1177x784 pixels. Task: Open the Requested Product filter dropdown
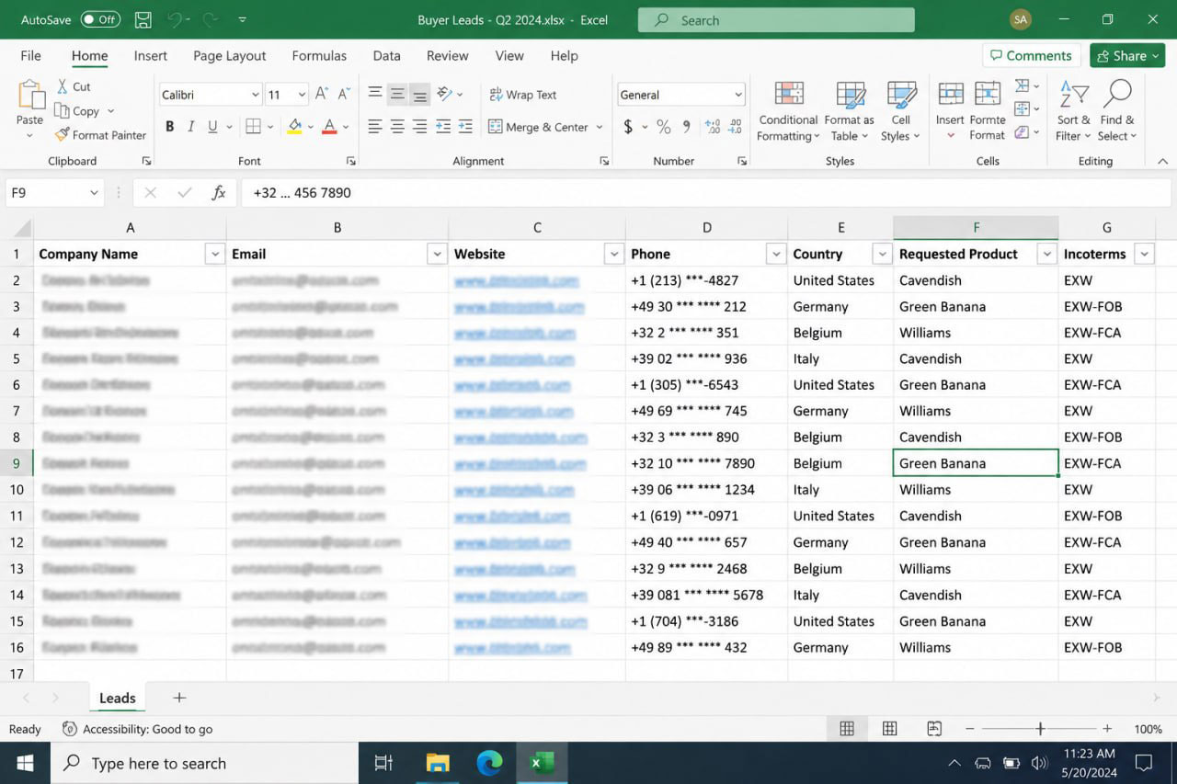pyautogui.click(x=1046, y=255)
